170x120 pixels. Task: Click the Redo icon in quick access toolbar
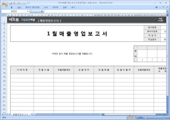[x=19, y=3]
